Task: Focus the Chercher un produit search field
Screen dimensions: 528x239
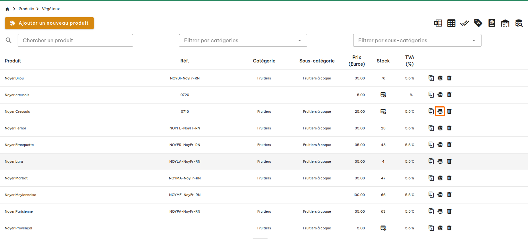Action: tap(75, 40)
